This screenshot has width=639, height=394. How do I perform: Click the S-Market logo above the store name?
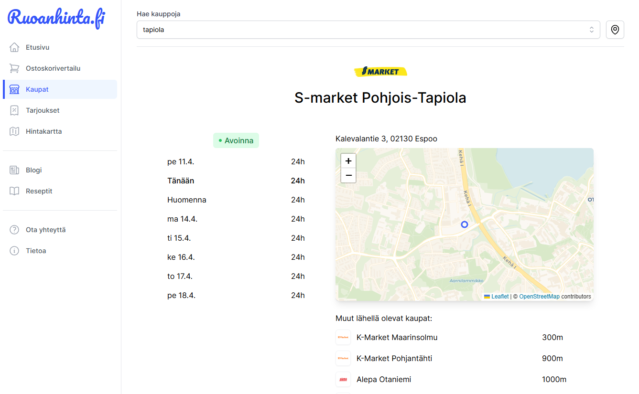pos(381,71)
